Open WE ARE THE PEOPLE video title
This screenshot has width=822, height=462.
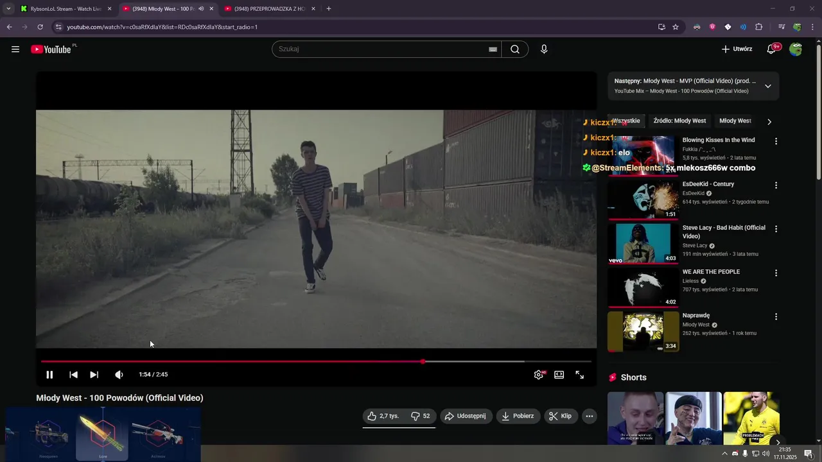coord(711,271)
